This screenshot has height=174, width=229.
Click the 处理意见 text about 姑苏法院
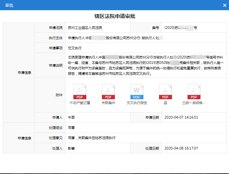92,138
